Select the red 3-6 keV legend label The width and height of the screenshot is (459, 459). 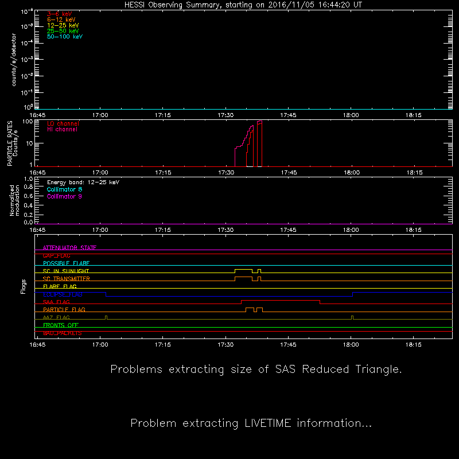[x=60, y=14]
